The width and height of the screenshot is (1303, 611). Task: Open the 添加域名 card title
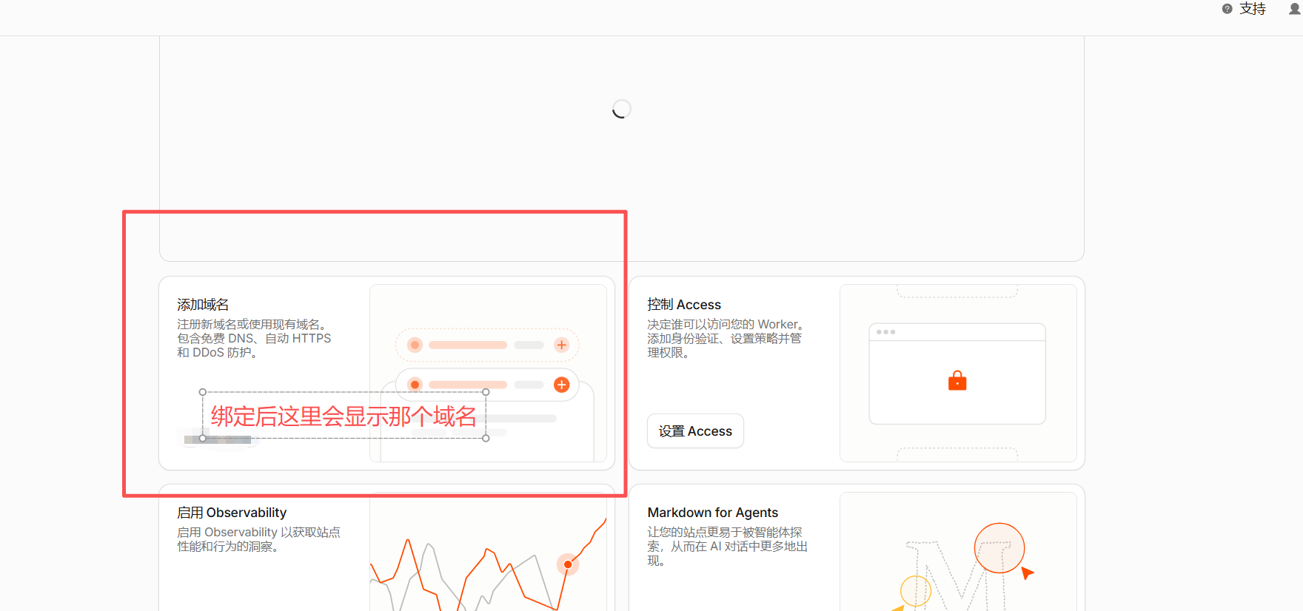(x=203, y=305)
